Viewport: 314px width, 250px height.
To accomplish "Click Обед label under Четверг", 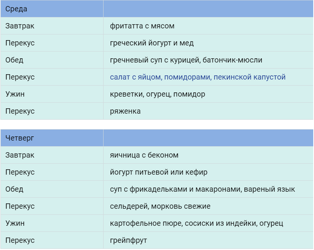I will click(x=14, y=189).
